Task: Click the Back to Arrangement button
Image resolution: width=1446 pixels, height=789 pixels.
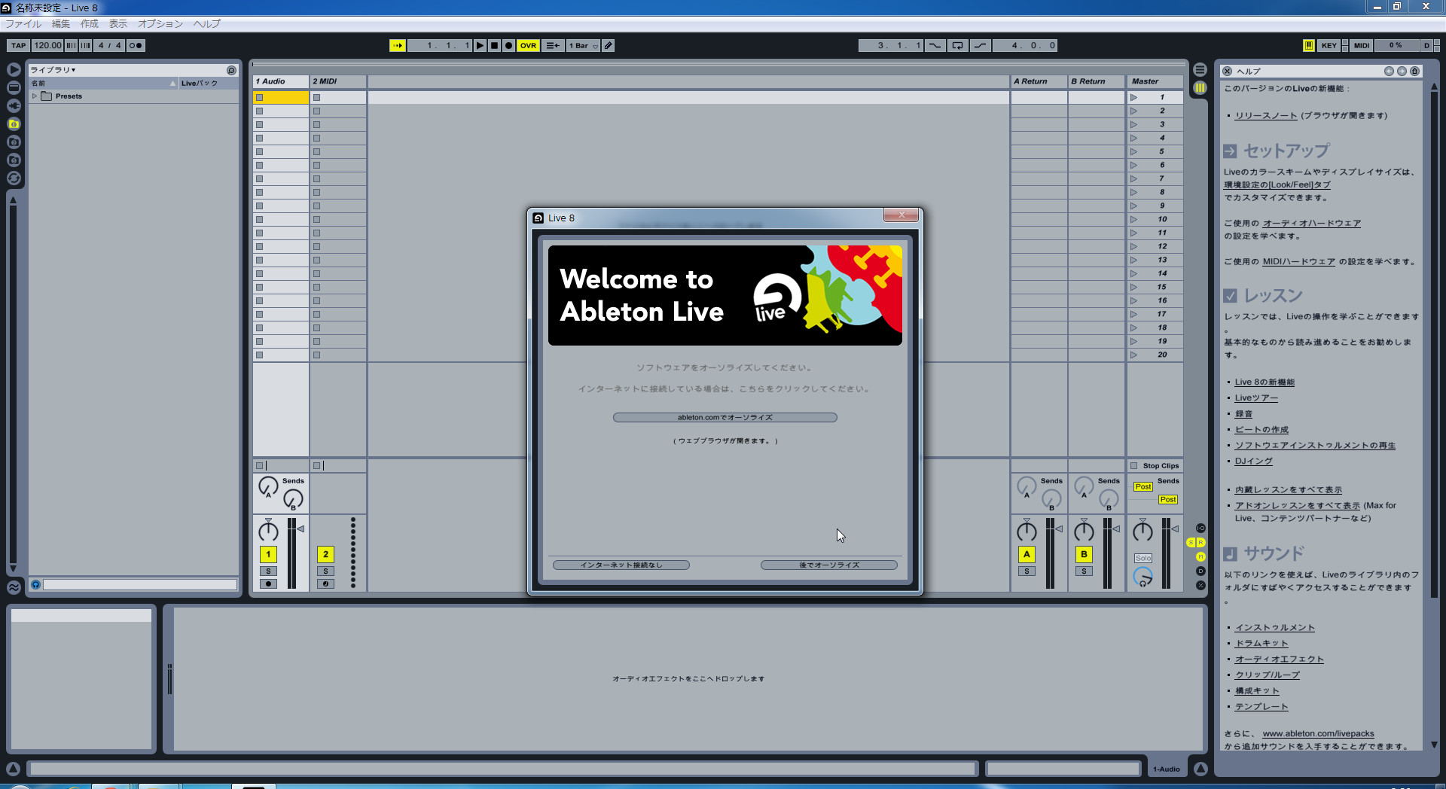Action: coord(553,45)
